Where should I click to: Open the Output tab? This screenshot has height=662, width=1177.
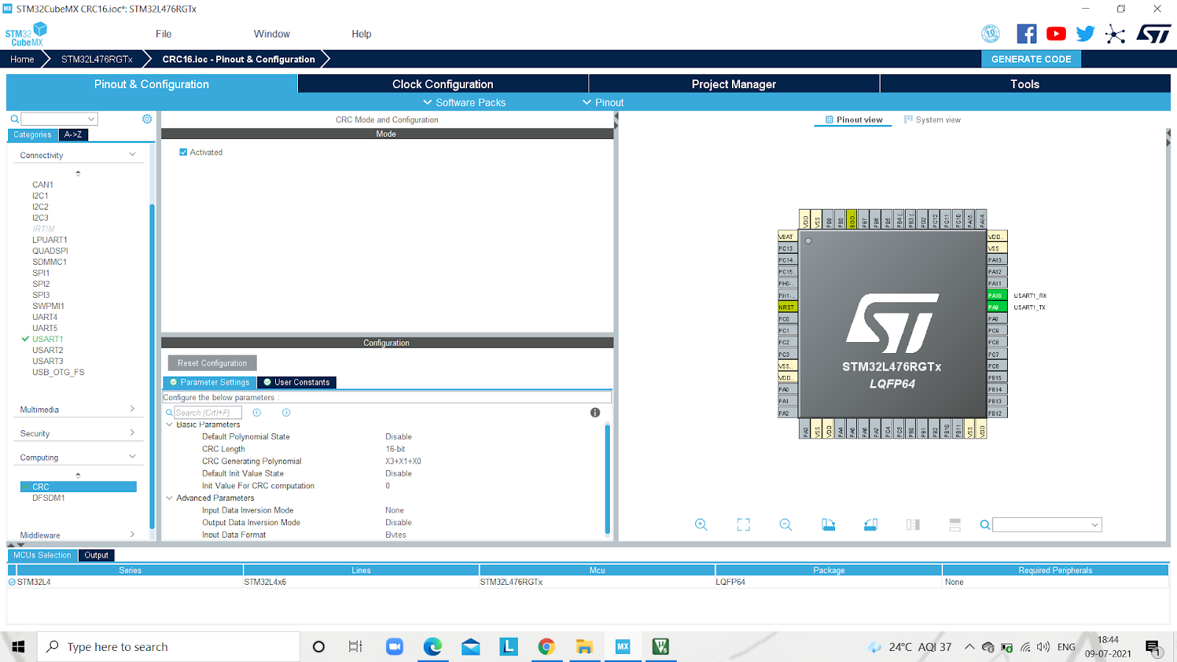tap(96, 555)
